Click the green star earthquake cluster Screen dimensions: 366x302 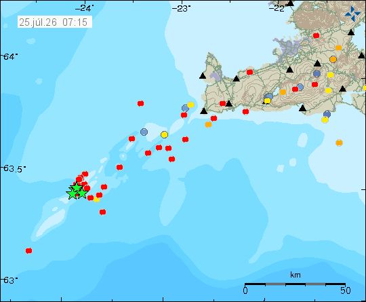click(77, 191)
